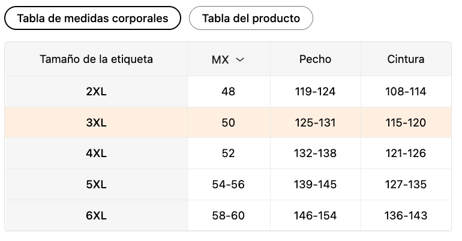The image size is (462, 241).
Task: Open the MX size region dropdown
Action: [228, 59]
